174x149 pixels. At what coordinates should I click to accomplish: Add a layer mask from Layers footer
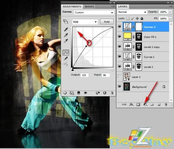pyautogui.click(x=138, y=104)
